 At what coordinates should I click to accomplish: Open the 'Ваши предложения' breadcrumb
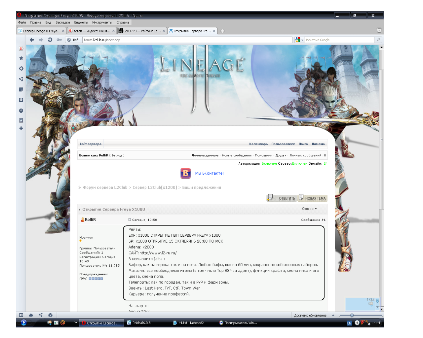(202, 187)
